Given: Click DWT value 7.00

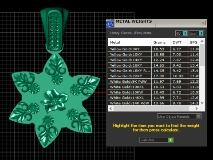Looking at the screenshot, I should (x=177, y=55).
